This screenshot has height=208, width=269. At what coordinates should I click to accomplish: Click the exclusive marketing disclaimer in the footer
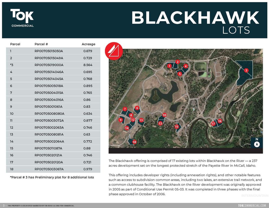[41, 206]
